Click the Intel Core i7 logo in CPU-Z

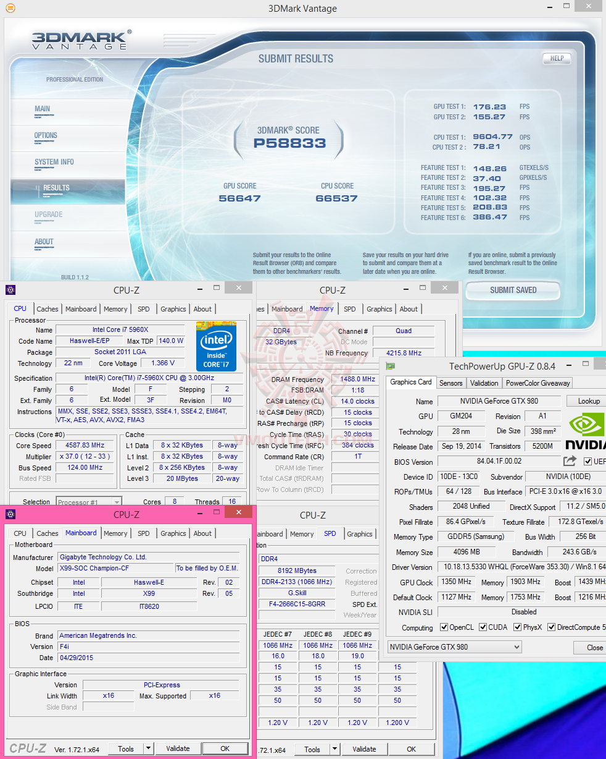click(216, 346)
